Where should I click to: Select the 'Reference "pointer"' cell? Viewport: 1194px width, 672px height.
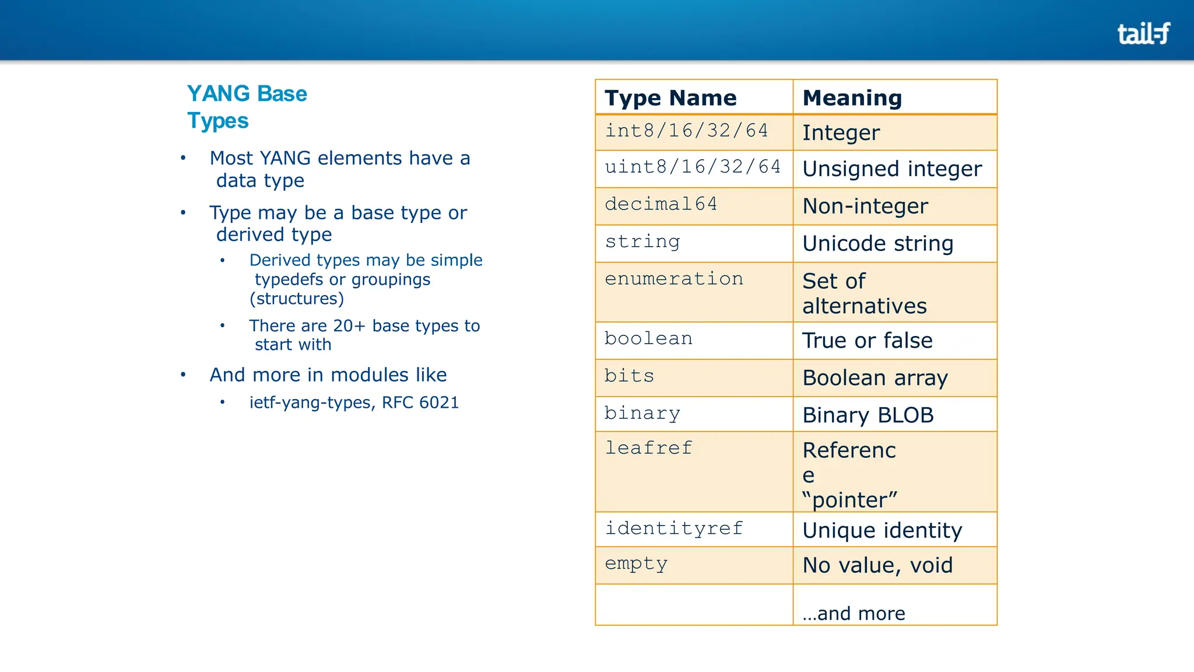pos(895,472)
